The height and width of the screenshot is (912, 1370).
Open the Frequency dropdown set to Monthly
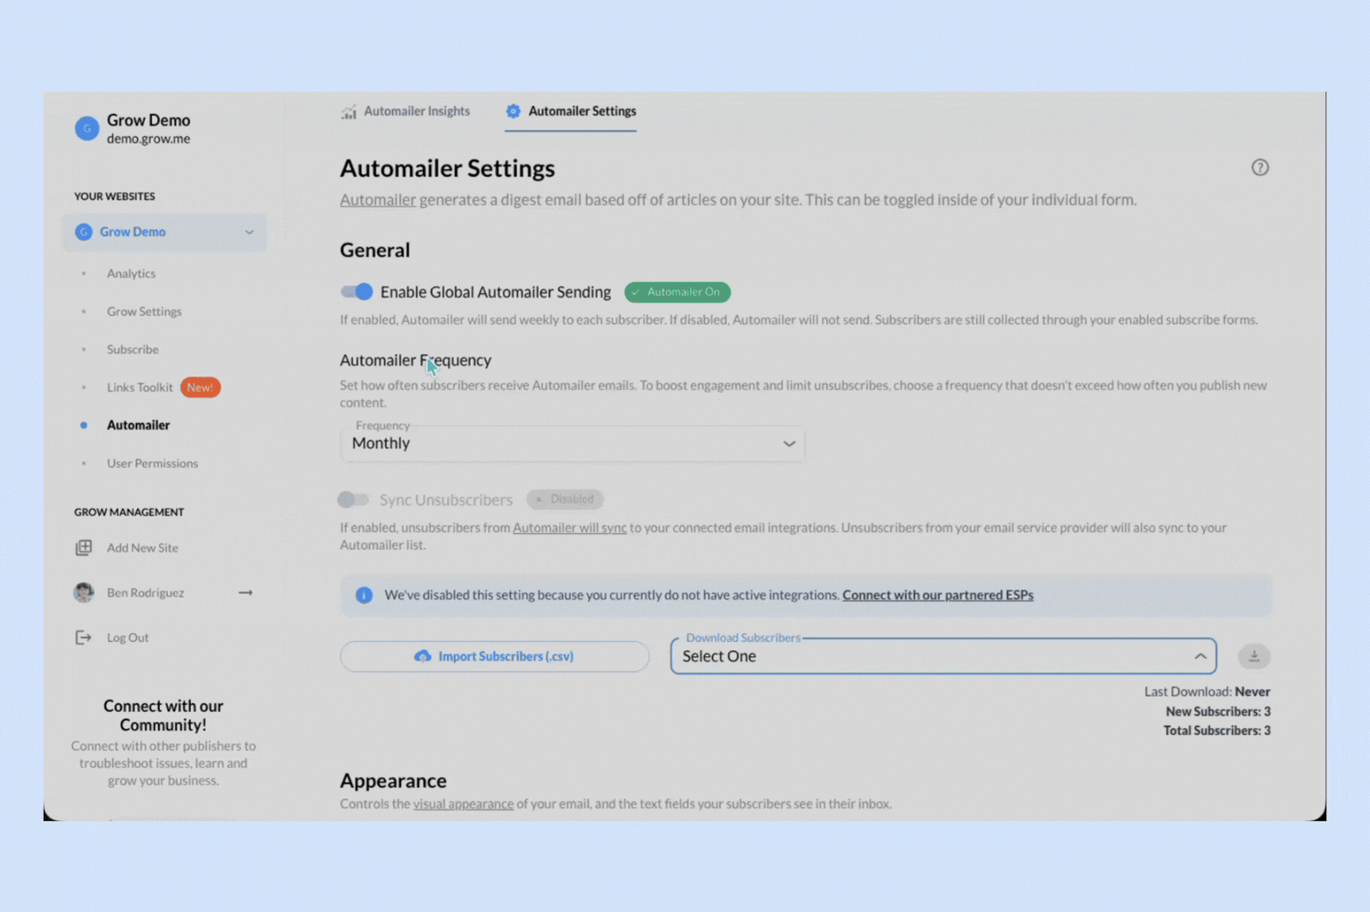572,444
